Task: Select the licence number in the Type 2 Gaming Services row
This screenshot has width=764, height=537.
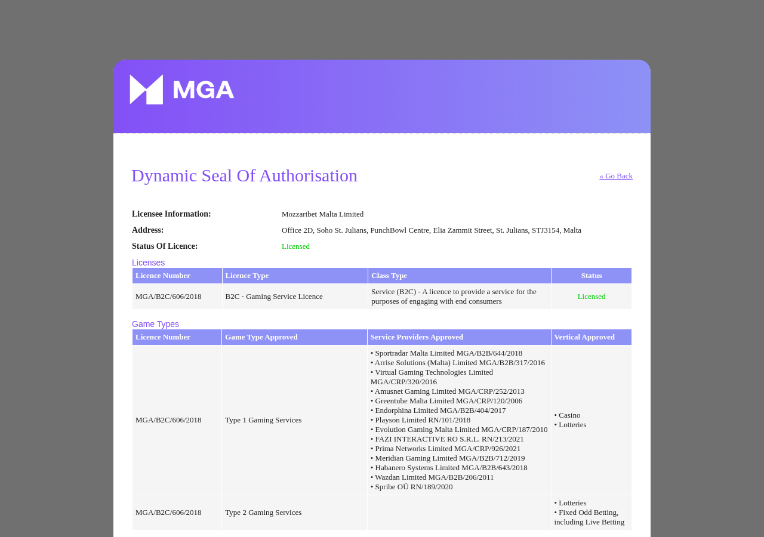Action: coord(168,513)
